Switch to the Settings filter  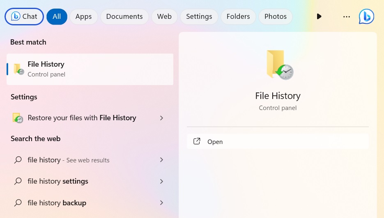click(x=199, y=17)
